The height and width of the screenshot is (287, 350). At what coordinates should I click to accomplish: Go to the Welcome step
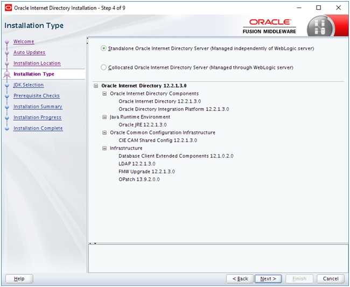click(24, 41)
